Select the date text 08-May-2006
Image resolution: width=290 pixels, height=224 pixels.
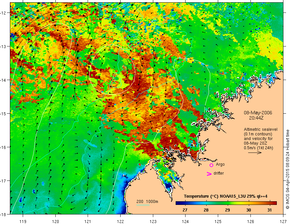(x=258, y=113)
